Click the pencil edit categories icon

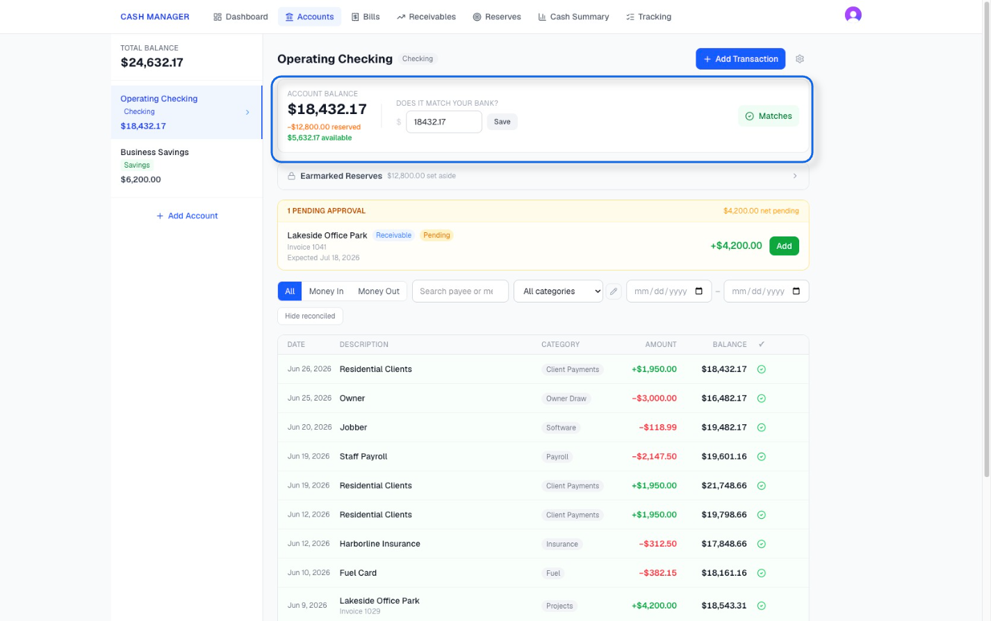pos(614,291)
